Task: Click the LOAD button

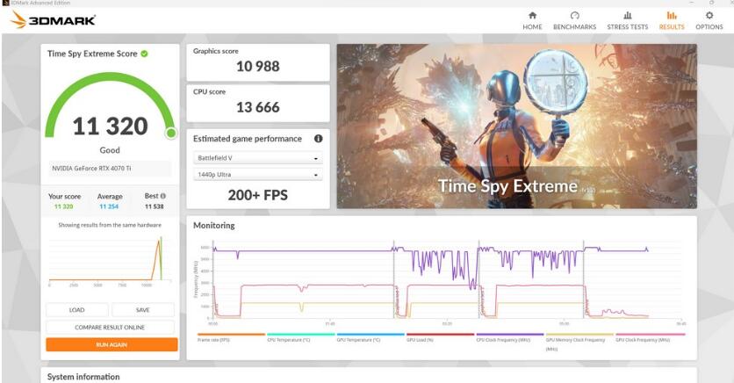Action: [76, 310]
